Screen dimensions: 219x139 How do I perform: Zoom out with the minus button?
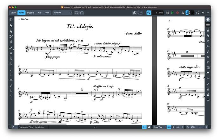point(203,127)
